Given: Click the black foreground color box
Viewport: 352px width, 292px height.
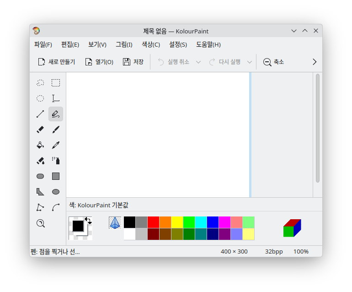Looking at the screenshot, I should point(78,226).
